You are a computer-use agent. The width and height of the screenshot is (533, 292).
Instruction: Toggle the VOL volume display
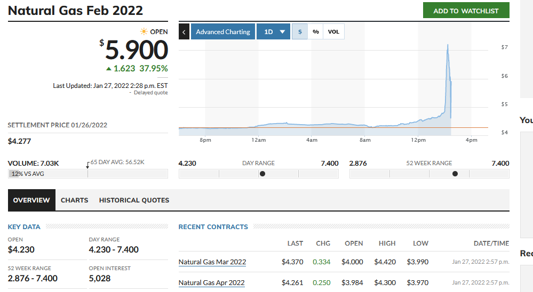(333, 31)
